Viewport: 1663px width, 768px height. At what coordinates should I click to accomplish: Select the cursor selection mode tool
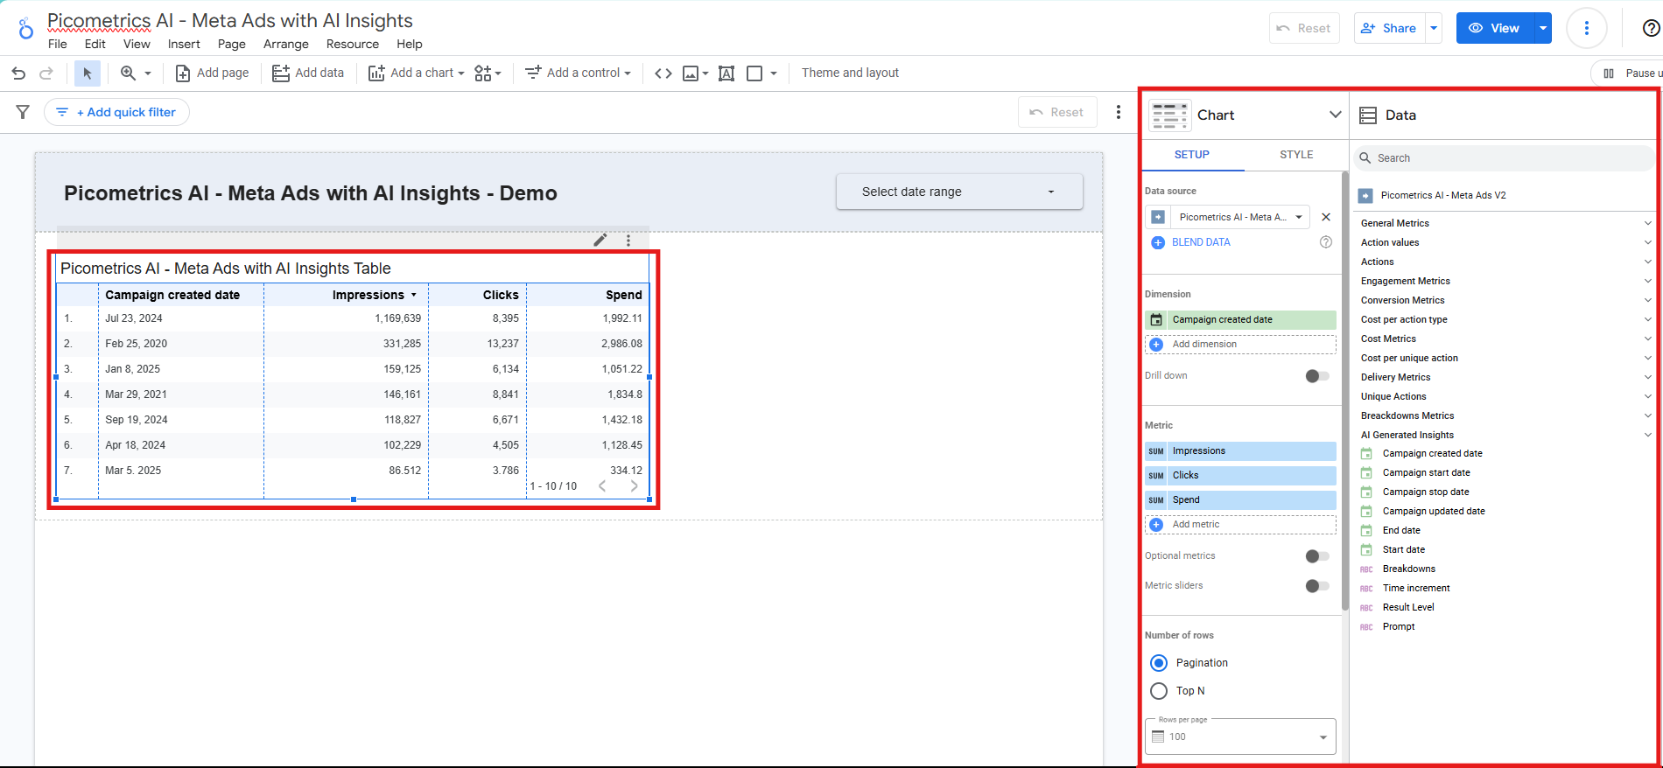[x=87, y=73]
